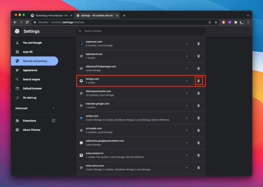Viewport: 263px width, 187px height.
Task: Click the twitter.com row text
Action: pos(92,116)
